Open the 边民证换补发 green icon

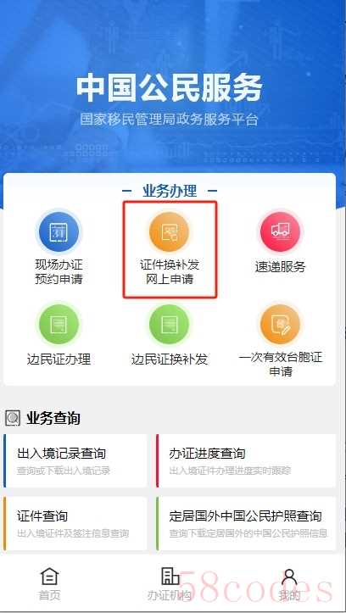pyautogui.click(x=170, y=325)
